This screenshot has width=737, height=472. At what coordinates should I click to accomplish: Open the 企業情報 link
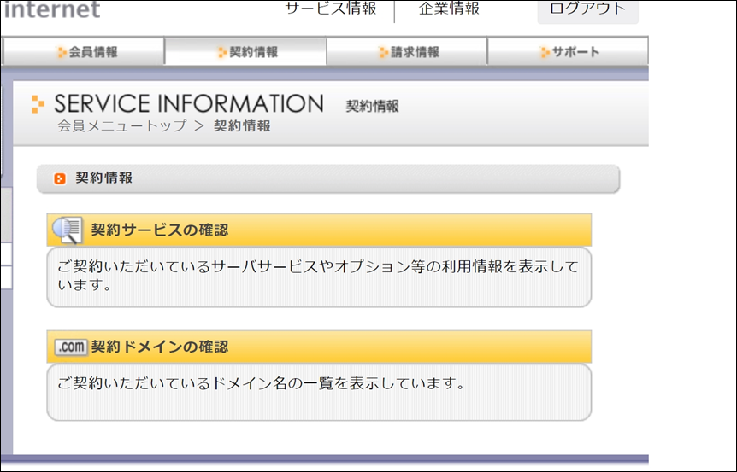click(449, 9)
